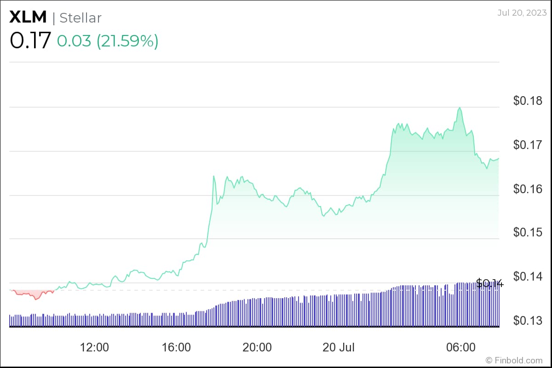Click the current price 0.17
The width and height of the screenshot is (552, 368).
pos(30,41)
